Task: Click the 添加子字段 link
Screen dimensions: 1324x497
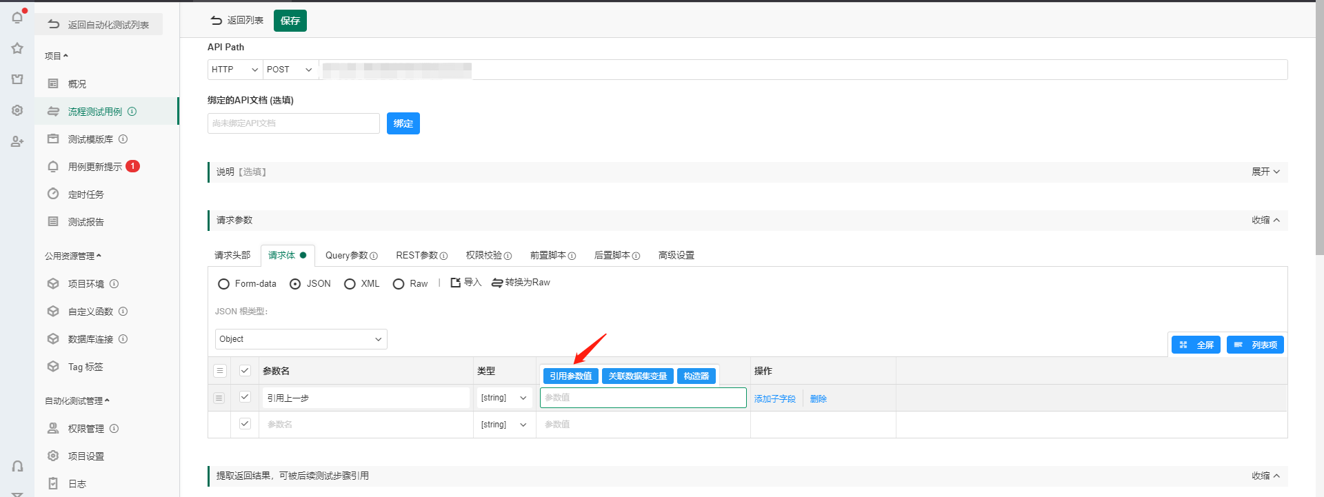Action: pyautogui.click(x=774, y=398)
